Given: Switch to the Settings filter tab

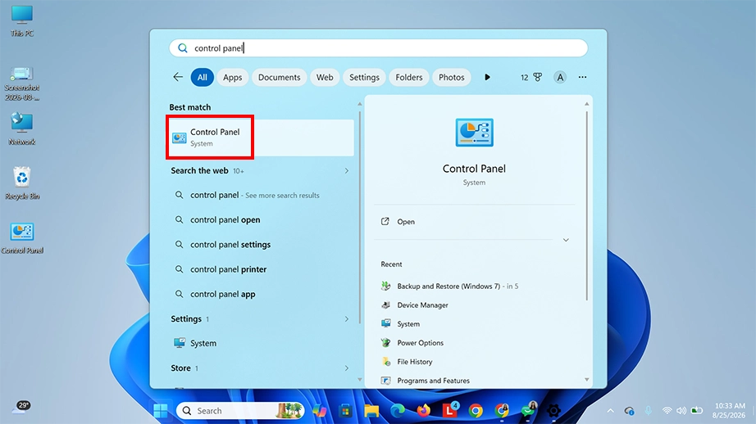Looking at the screenshot, I should coord(364,77).
